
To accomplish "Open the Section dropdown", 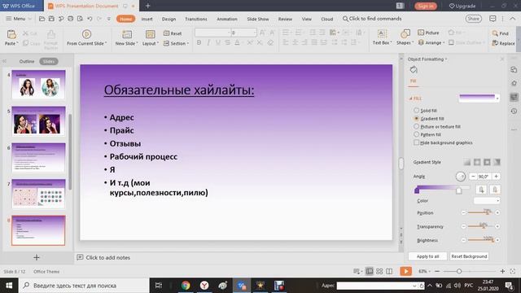I will click(x=176, y=43).
